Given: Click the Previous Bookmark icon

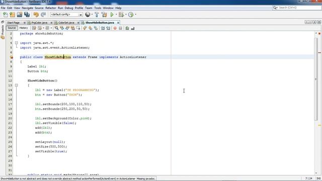Looking at the screenshot, I should 85,28.
